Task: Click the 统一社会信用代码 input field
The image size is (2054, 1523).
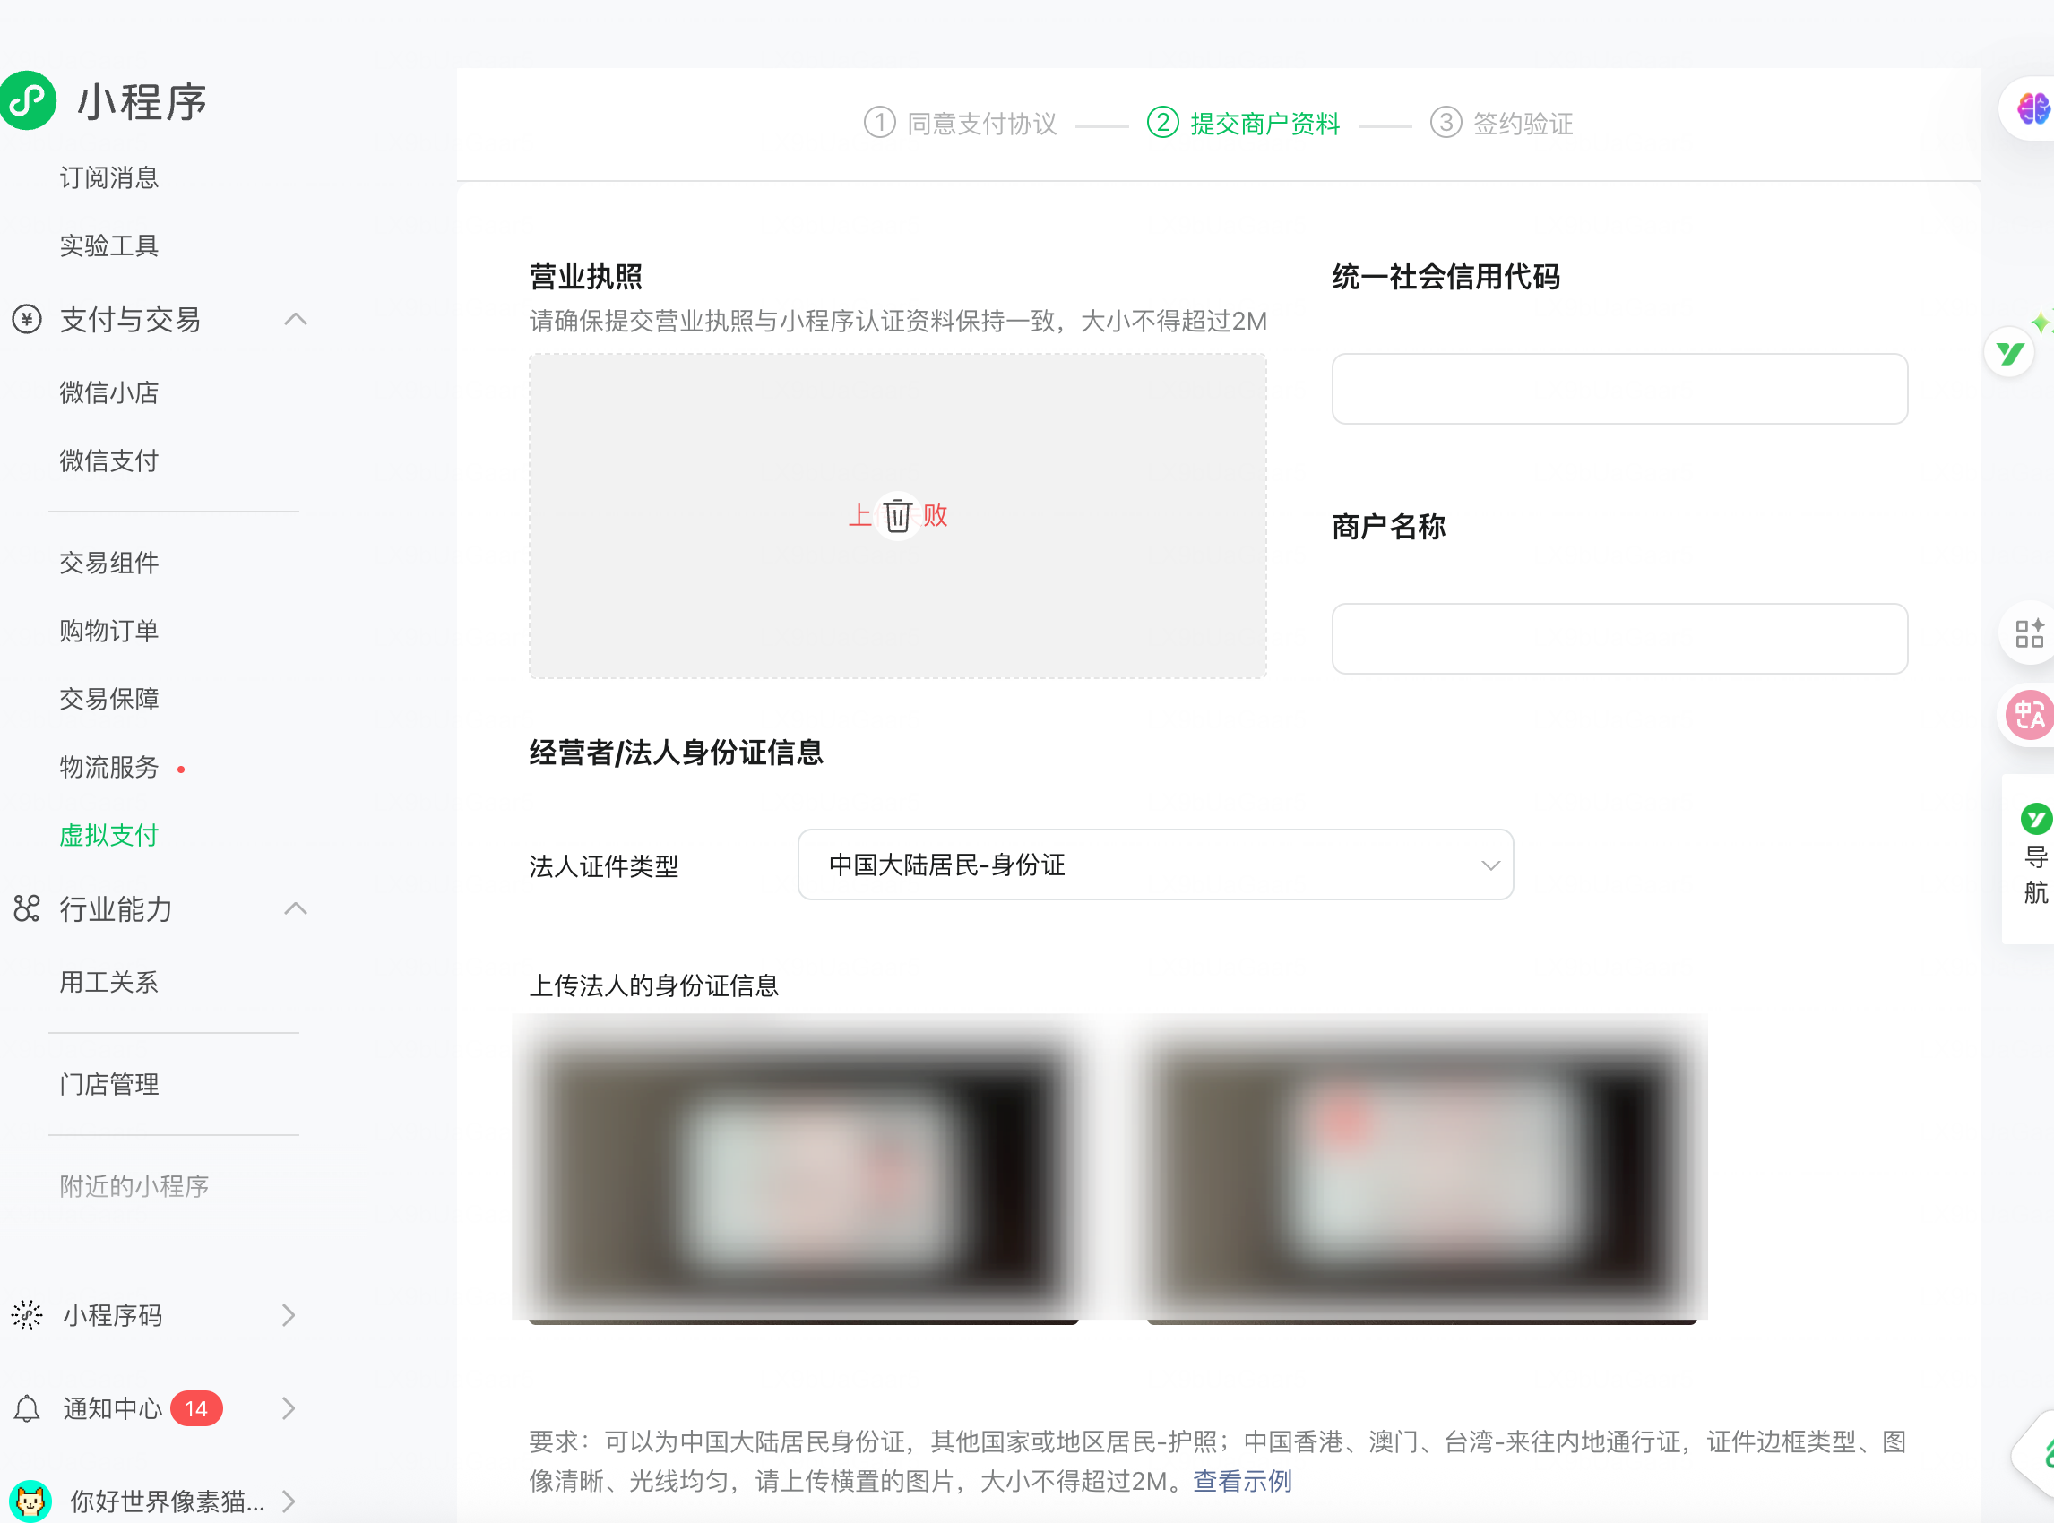Action: 1618,389
